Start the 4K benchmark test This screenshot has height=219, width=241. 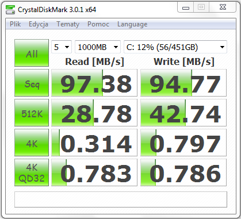click(x=32, y=143)
